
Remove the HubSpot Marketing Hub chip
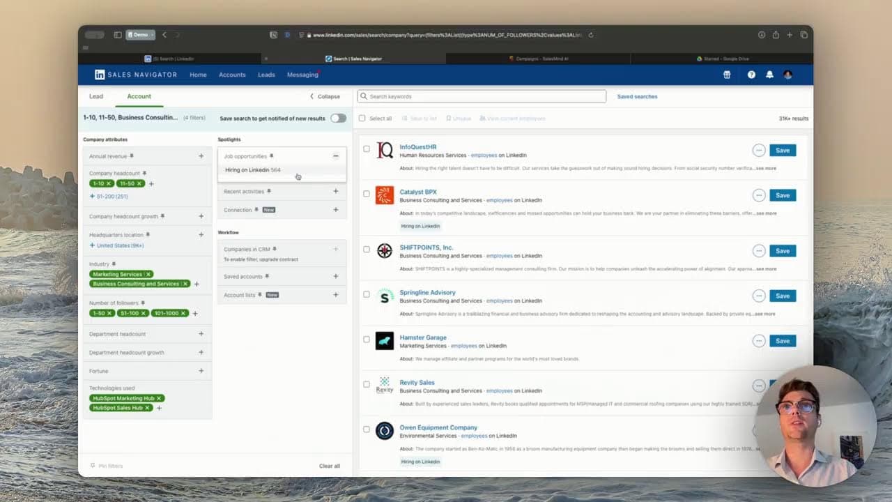(x=159, y=398)
